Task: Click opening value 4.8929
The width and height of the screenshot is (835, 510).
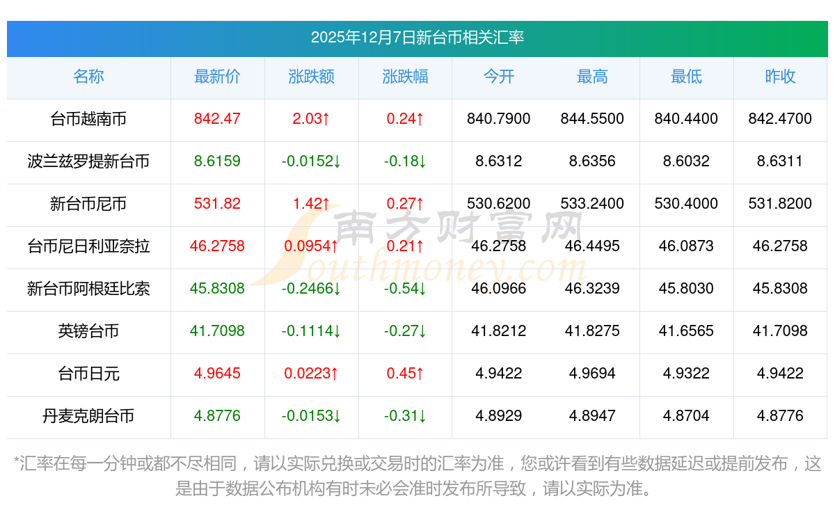Action: pos(499,416)
